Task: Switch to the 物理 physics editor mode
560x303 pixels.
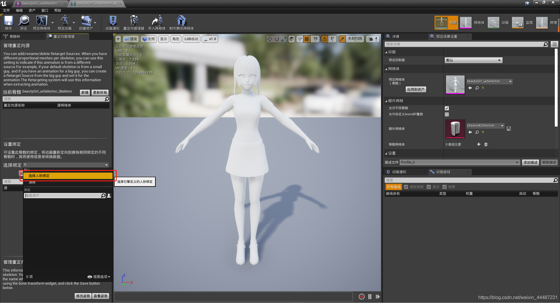Action: (x=547, y=23)
